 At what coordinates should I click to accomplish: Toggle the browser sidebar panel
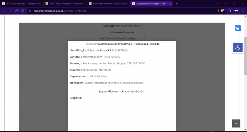click(229, 11)
